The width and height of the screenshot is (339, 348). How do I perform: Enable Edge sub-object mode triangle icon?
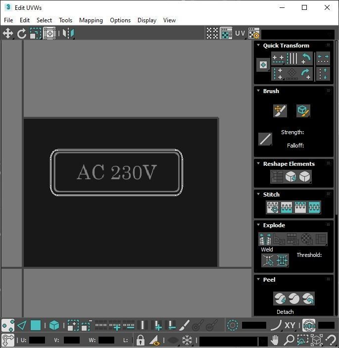(x=22, y=326)
